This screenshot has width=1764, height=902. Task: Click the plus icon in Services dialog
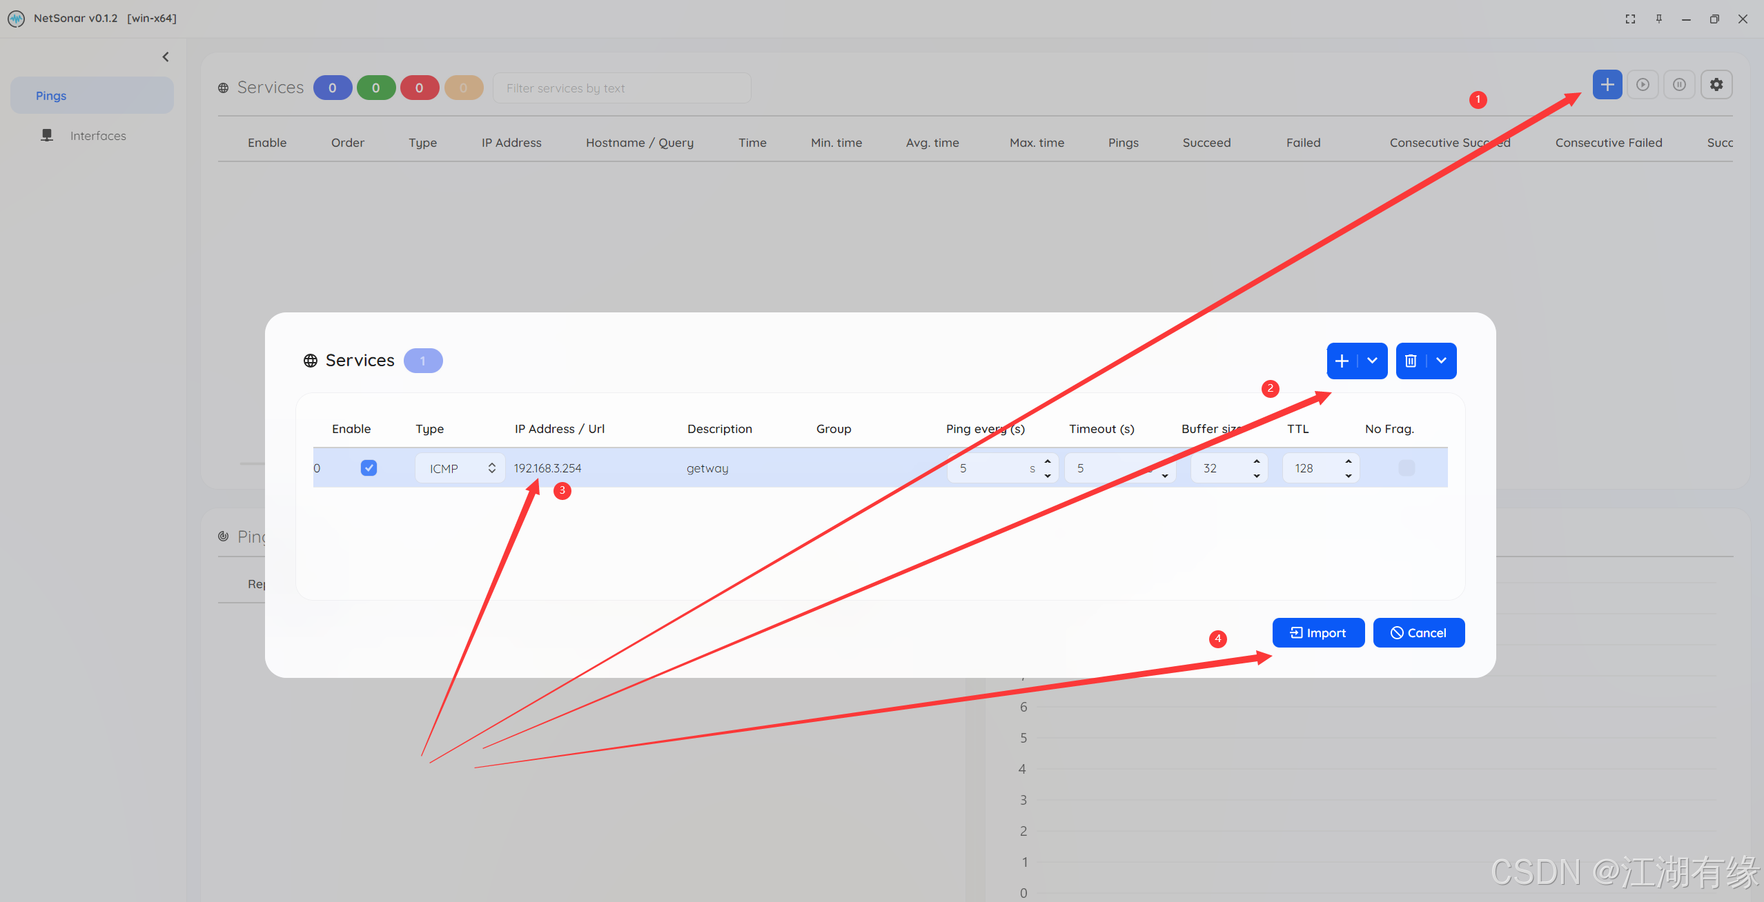(x=1342, y=361)
